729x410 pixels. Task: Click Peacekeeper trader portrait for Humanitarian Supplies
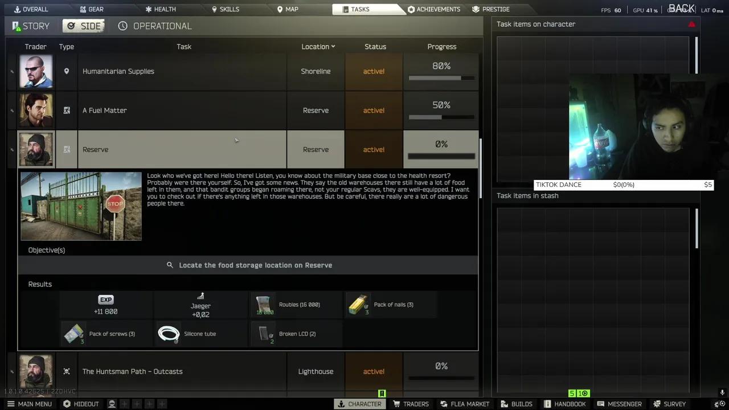(36, 71)
